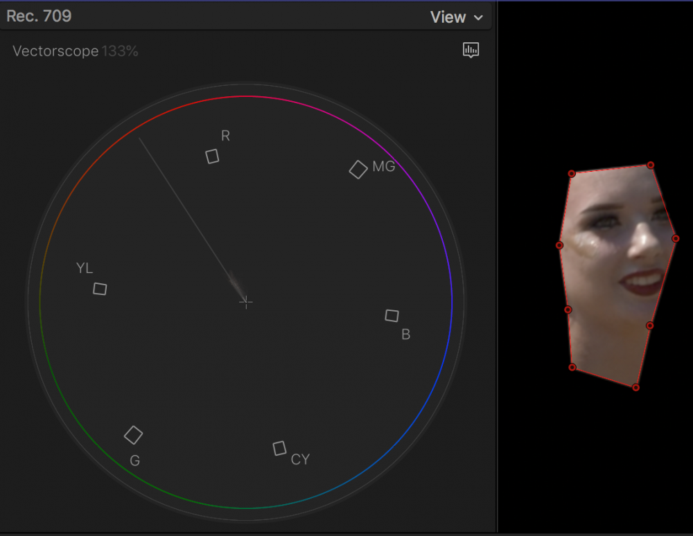
Task: Select the topmost mask control point
Action: 650,165
